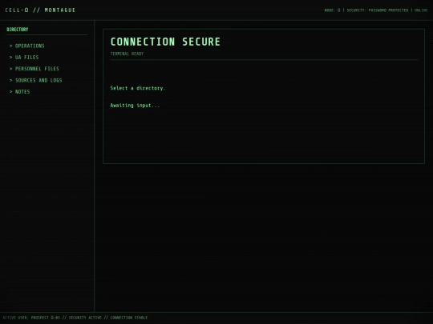The height and width of the screenshot is (324, 433).
Task: Open the OPERATIONS directory
Action: pyautogui.click(x=27, y=46)
